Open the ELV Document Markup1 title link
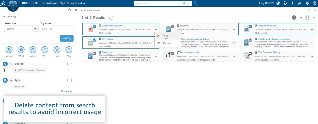Viewport: 318px width, 124px height. tap(270, 52)
